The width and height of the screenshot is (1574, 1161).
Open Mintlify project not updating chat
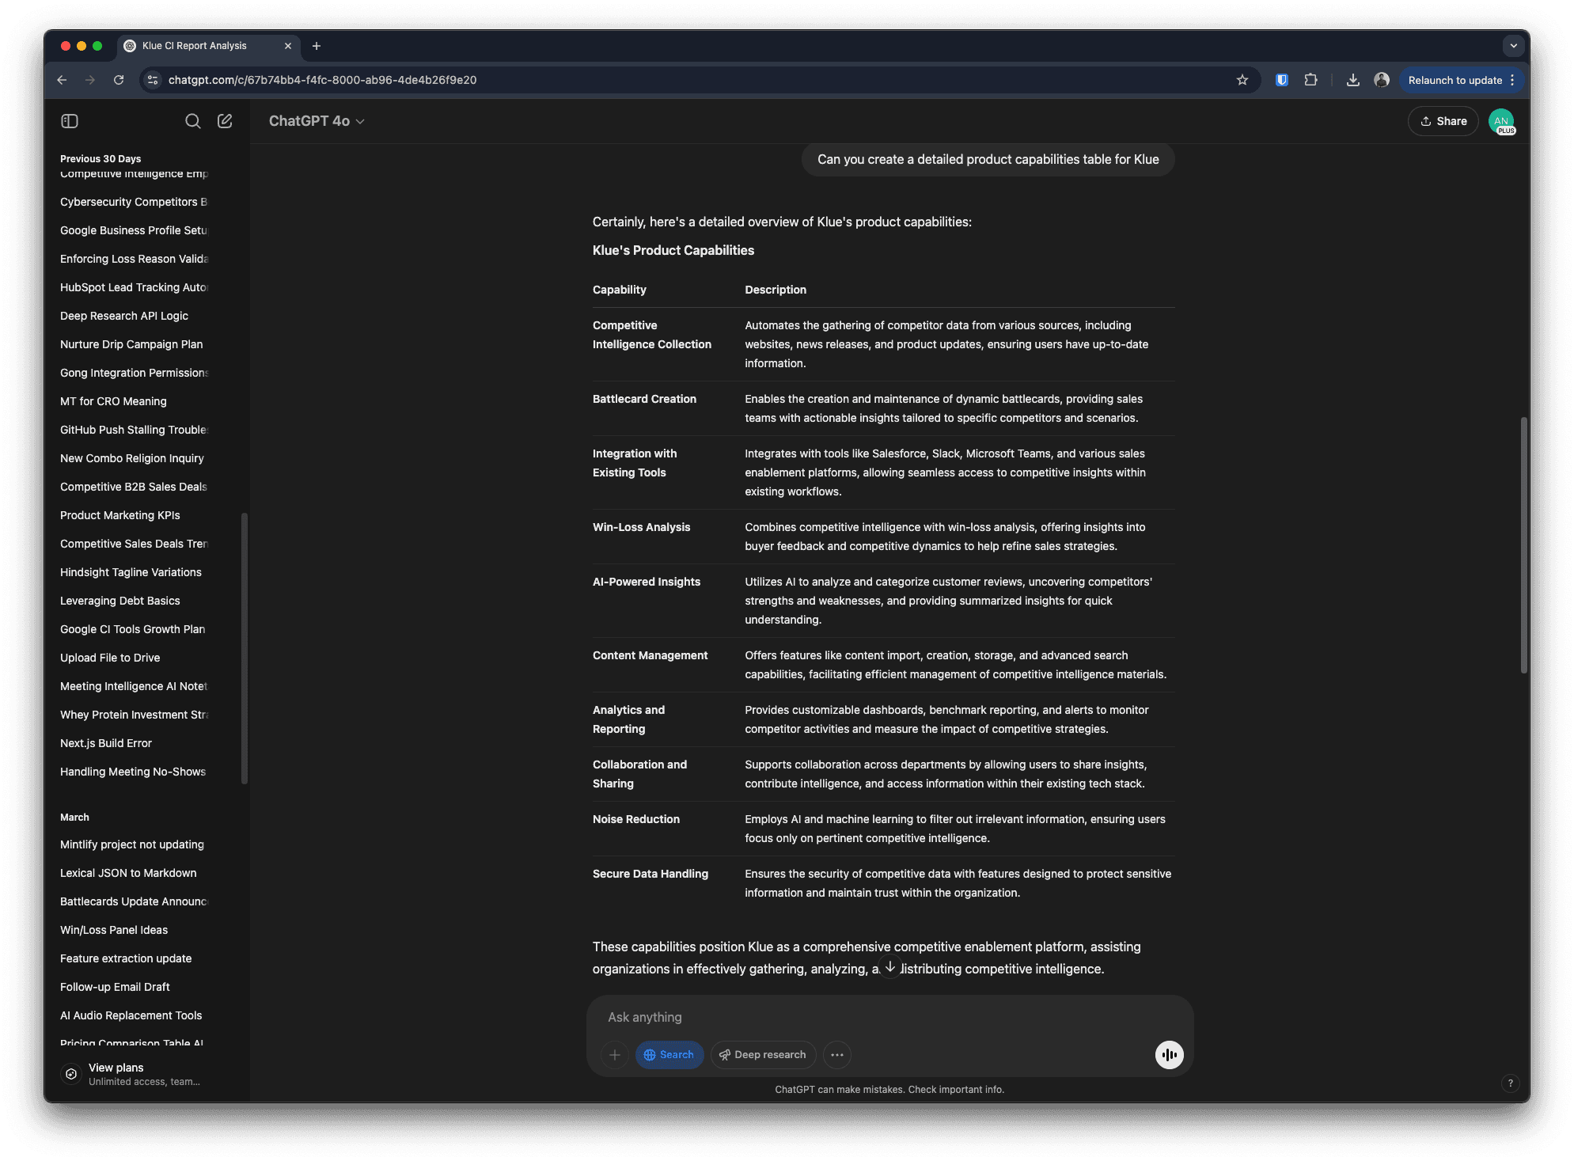click(132, 844)
